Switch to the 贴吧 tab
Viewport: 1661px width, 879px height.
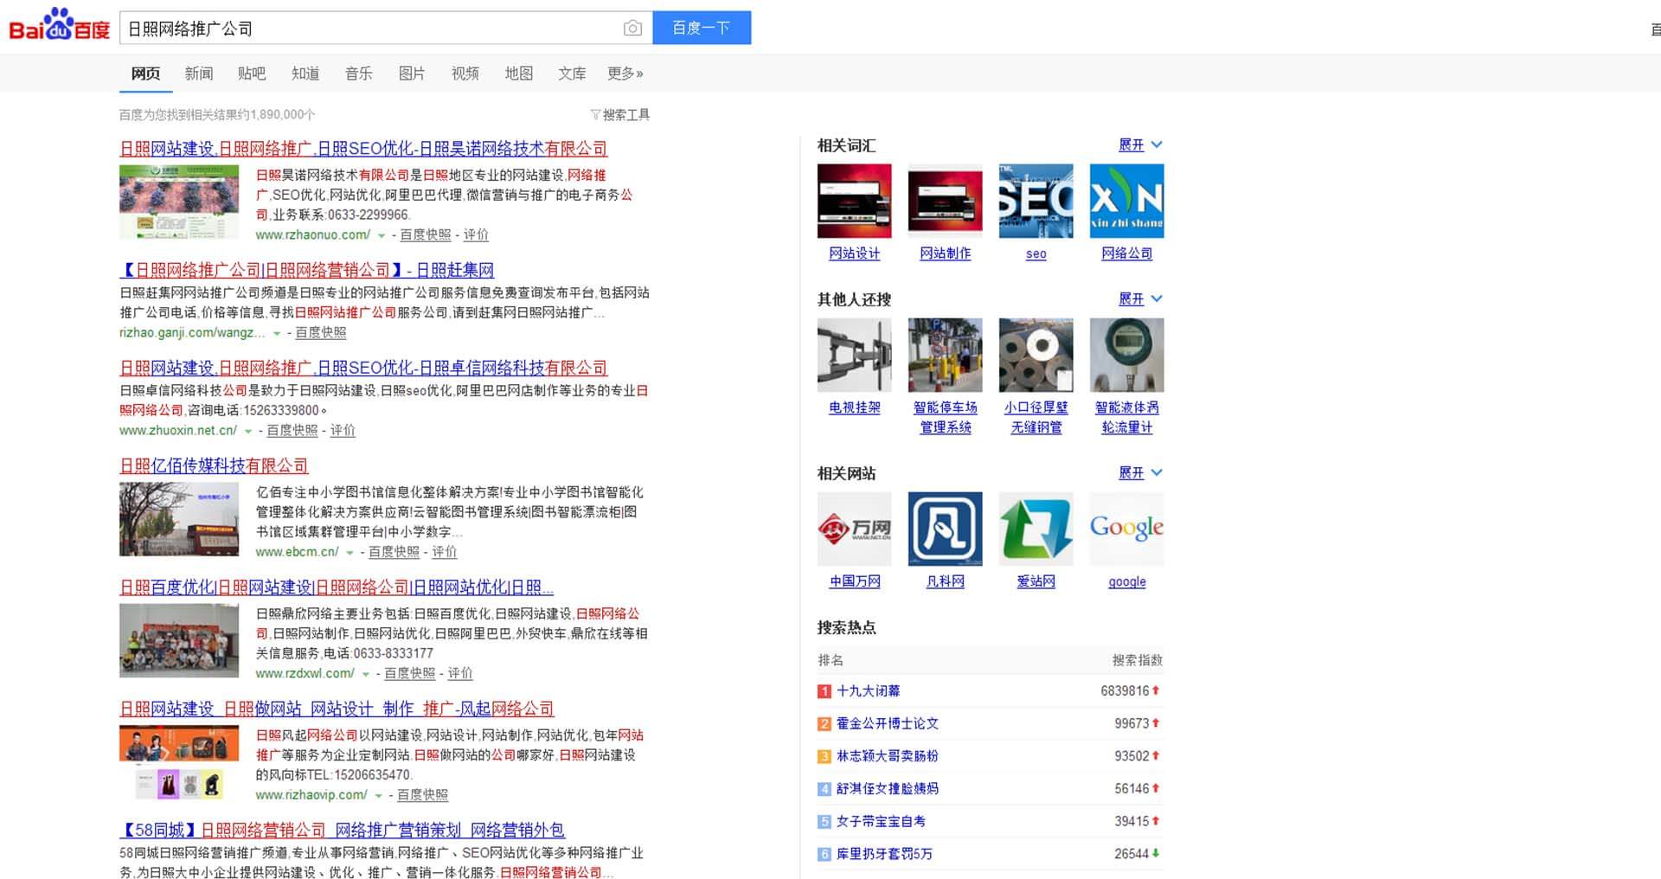click(252, 74)
